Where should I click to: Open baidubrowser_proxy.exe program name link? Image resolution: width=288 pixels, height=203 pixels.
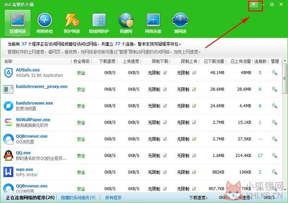42,86
